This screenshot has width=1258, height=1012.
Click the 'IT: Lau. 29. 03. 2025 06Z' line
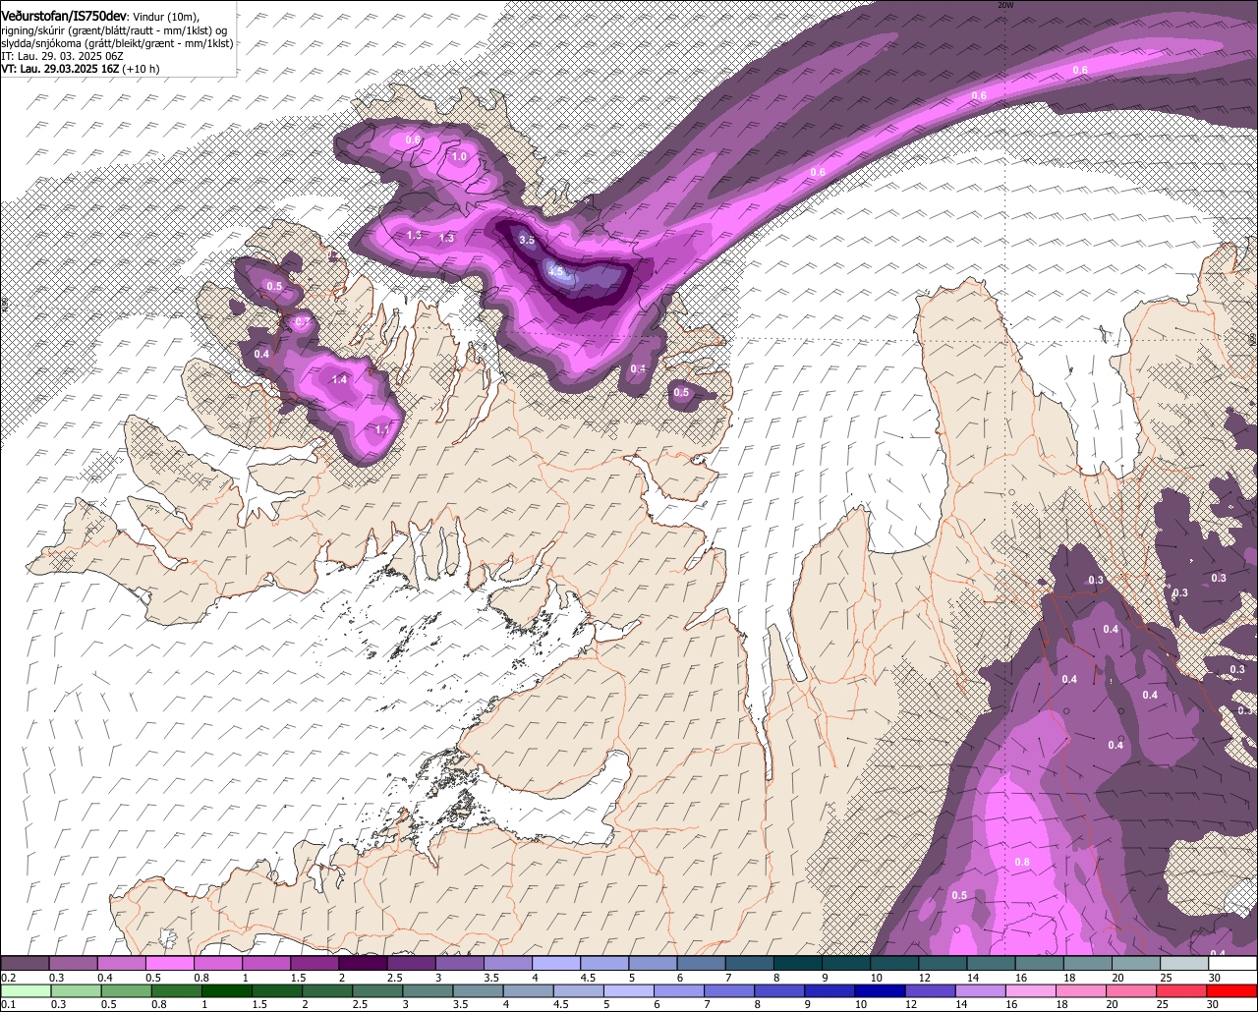[62, 56]
